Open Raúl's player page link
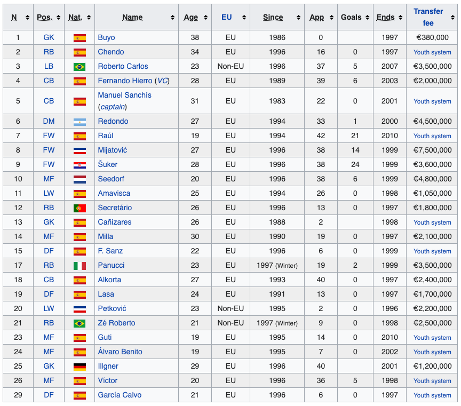 coord(106,136)
